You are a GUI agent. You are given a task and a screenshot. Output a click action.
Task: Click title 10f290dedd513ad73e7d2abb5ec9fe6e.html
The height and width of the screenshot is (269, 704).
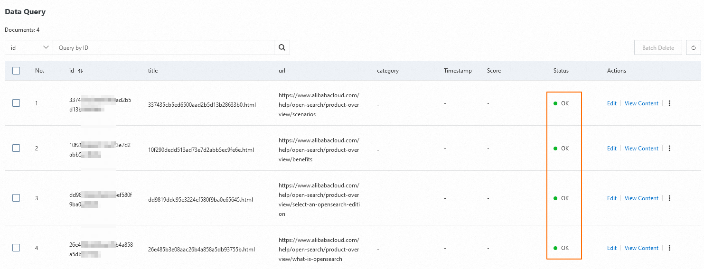tap(201, 149)
